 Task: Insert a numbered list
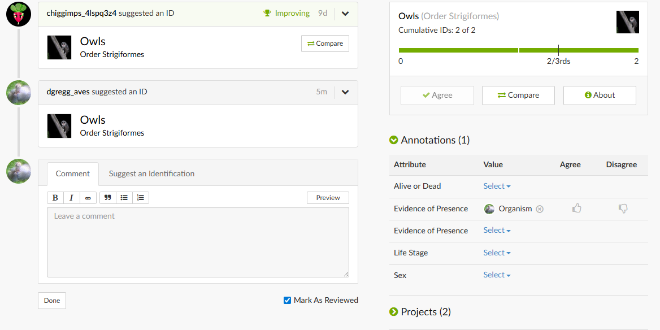pyautogui.click(x=141, y=198)
